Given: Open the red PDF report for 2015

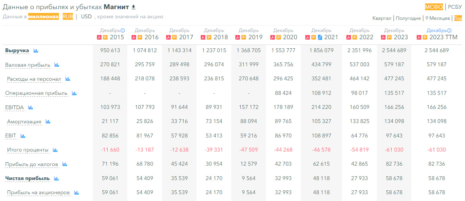Looking at the screenshot, I should click(99, 37).
